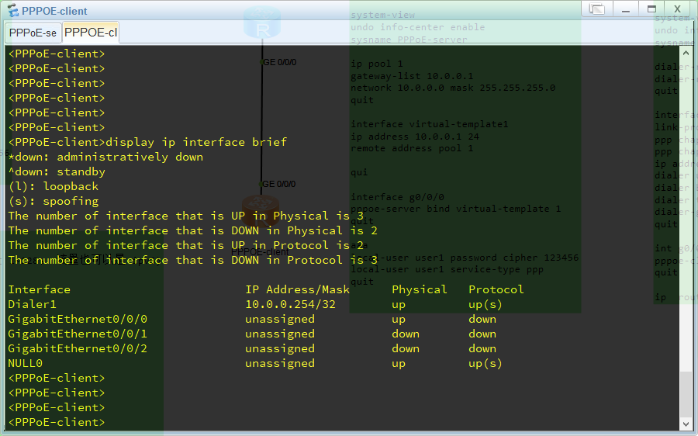Click the last <PPPoE-client> prompt line
This screenshot has height=436, width=698.
(57, 422)
